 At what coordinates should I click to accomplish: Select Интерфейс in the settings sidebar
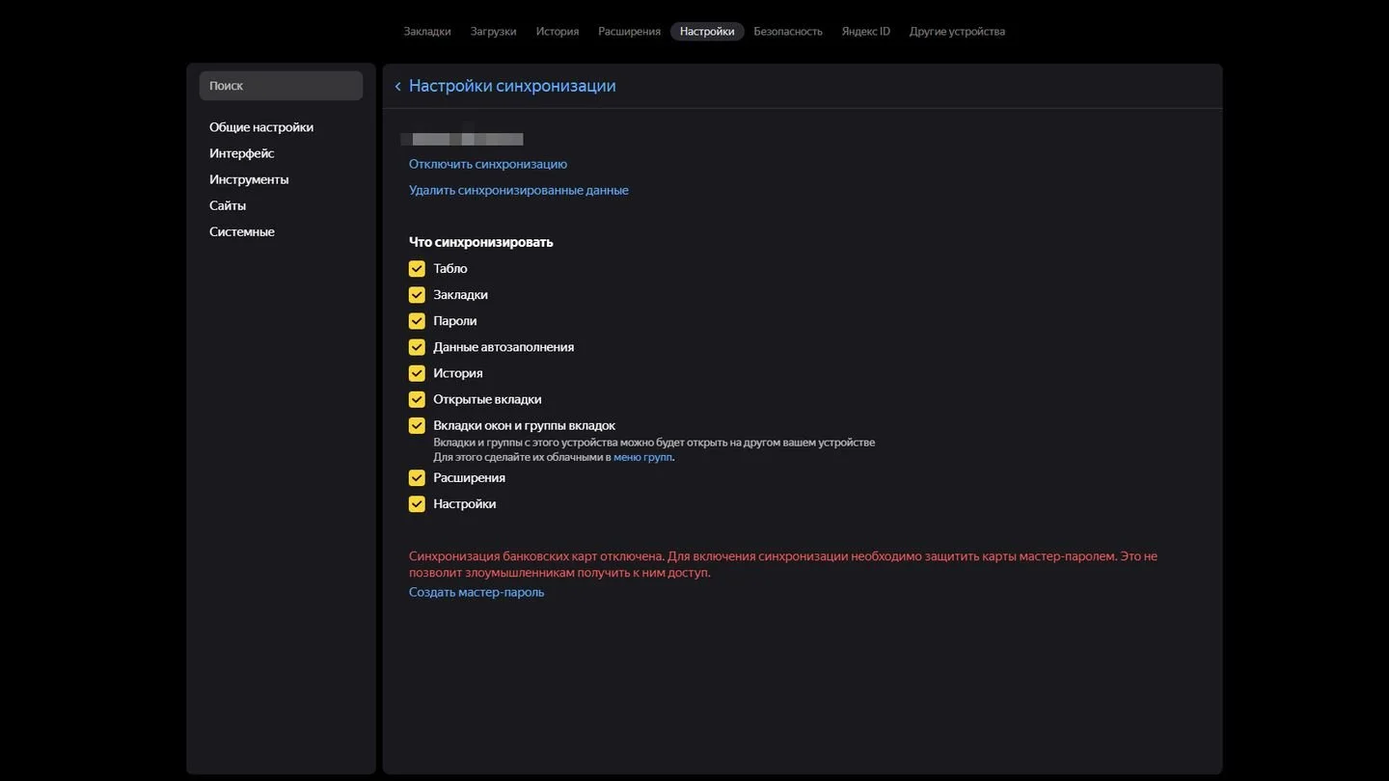[x=242, y=153]
